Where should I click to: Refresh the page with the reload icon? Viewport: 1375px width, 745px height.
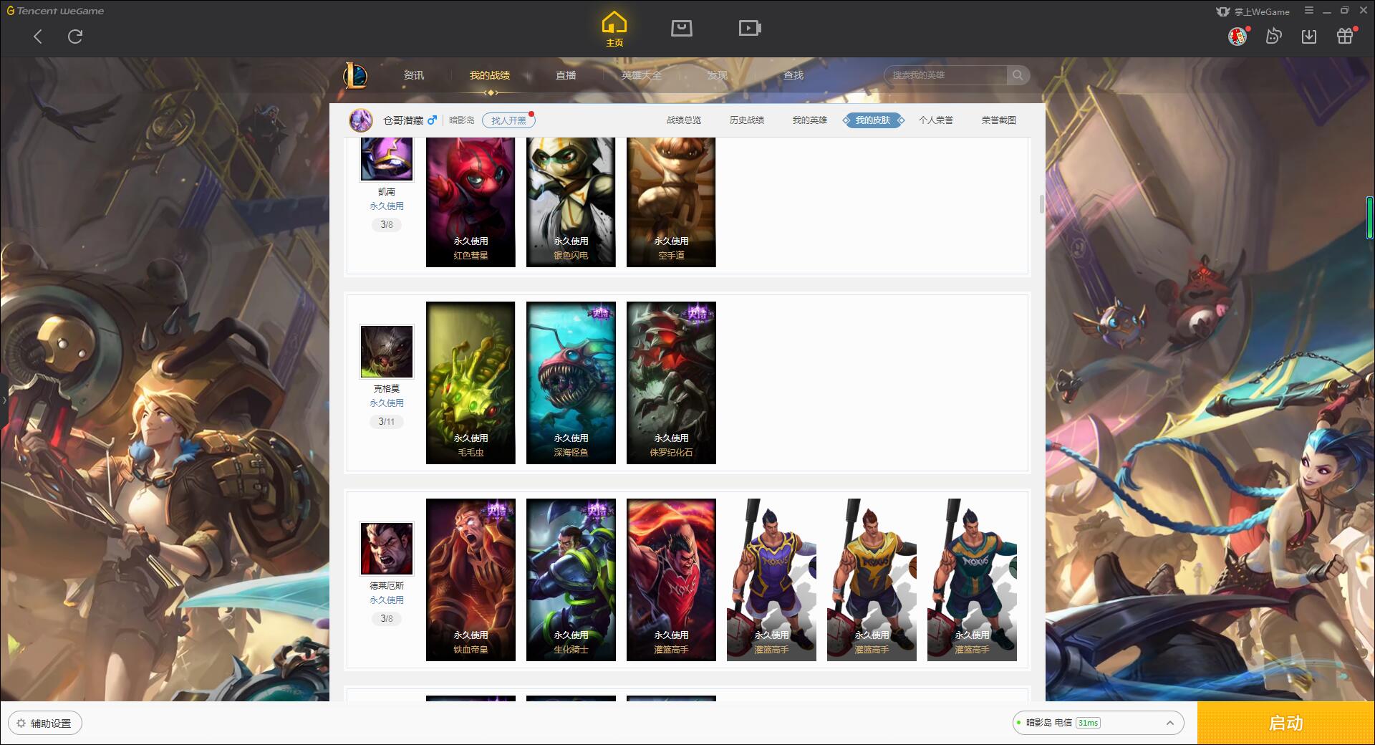pyautogui.click(x=75, y=37)
